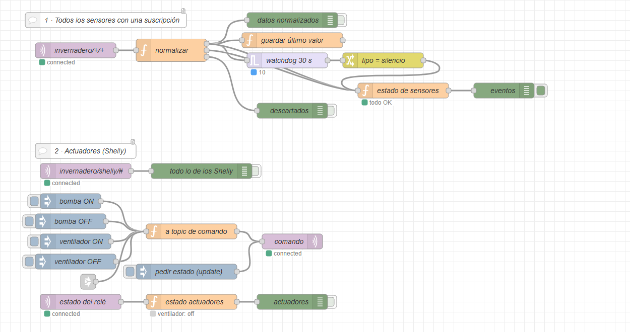Click the inject arrow icon on bomba OFF

pyautogui.click(x=43, y=221)
